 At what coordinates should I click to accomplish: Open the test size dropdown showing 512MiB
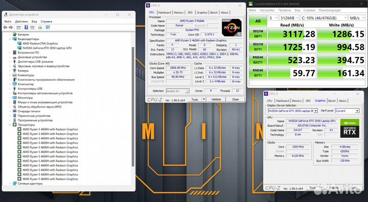point(289,18)
